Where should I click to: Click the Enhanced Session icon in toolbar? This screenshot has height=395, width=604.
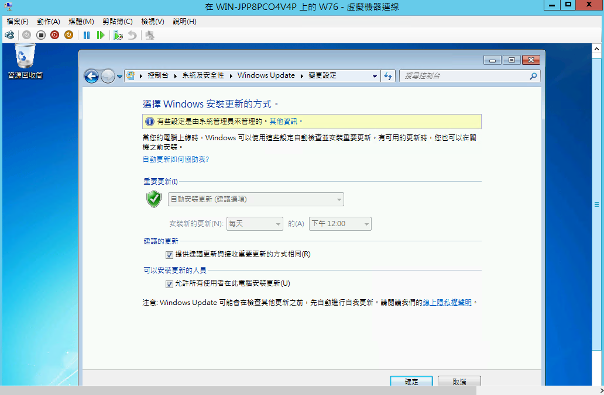click(150, 36)
